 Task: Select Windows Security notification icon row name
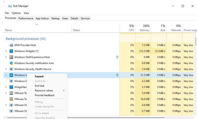tap(34, 63)
